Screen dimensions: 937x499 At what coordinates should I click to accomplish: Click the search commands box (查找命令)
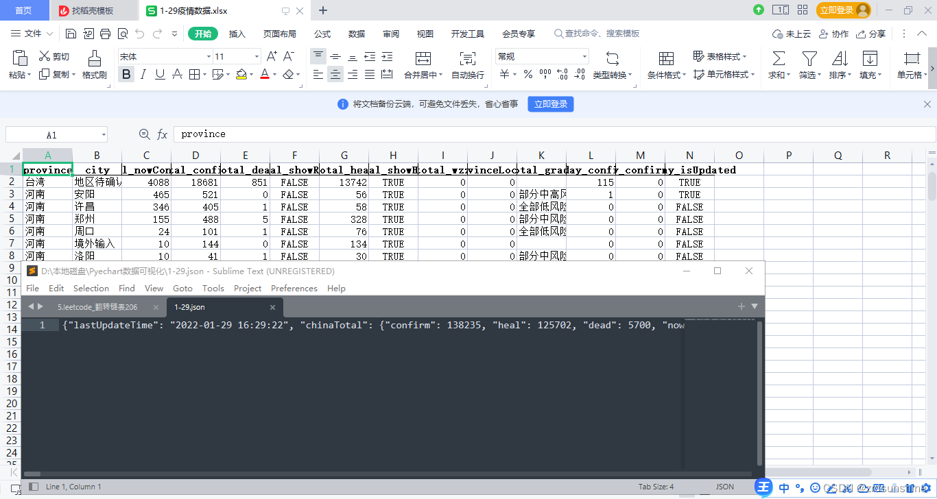tap(597, 34)
